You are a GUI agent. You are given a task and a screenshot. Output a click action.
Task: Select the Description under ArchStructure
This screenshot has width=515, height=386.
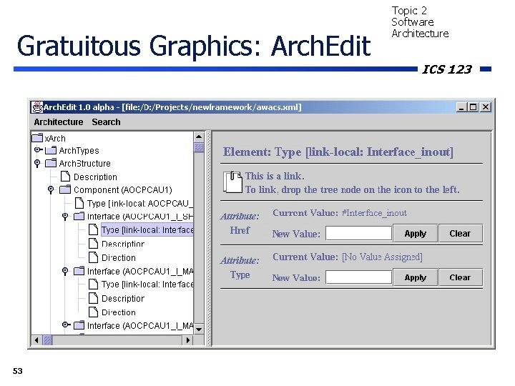[x=95, y=177]
